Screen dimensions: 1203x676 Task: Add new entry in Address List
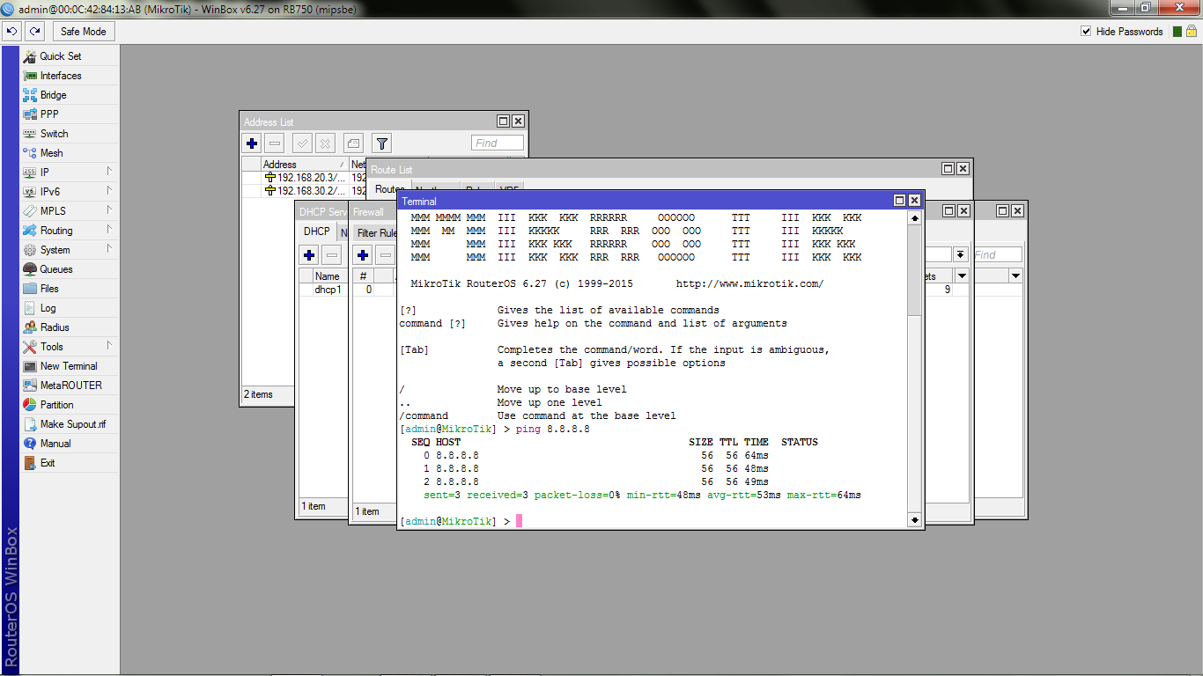(252, 143)
